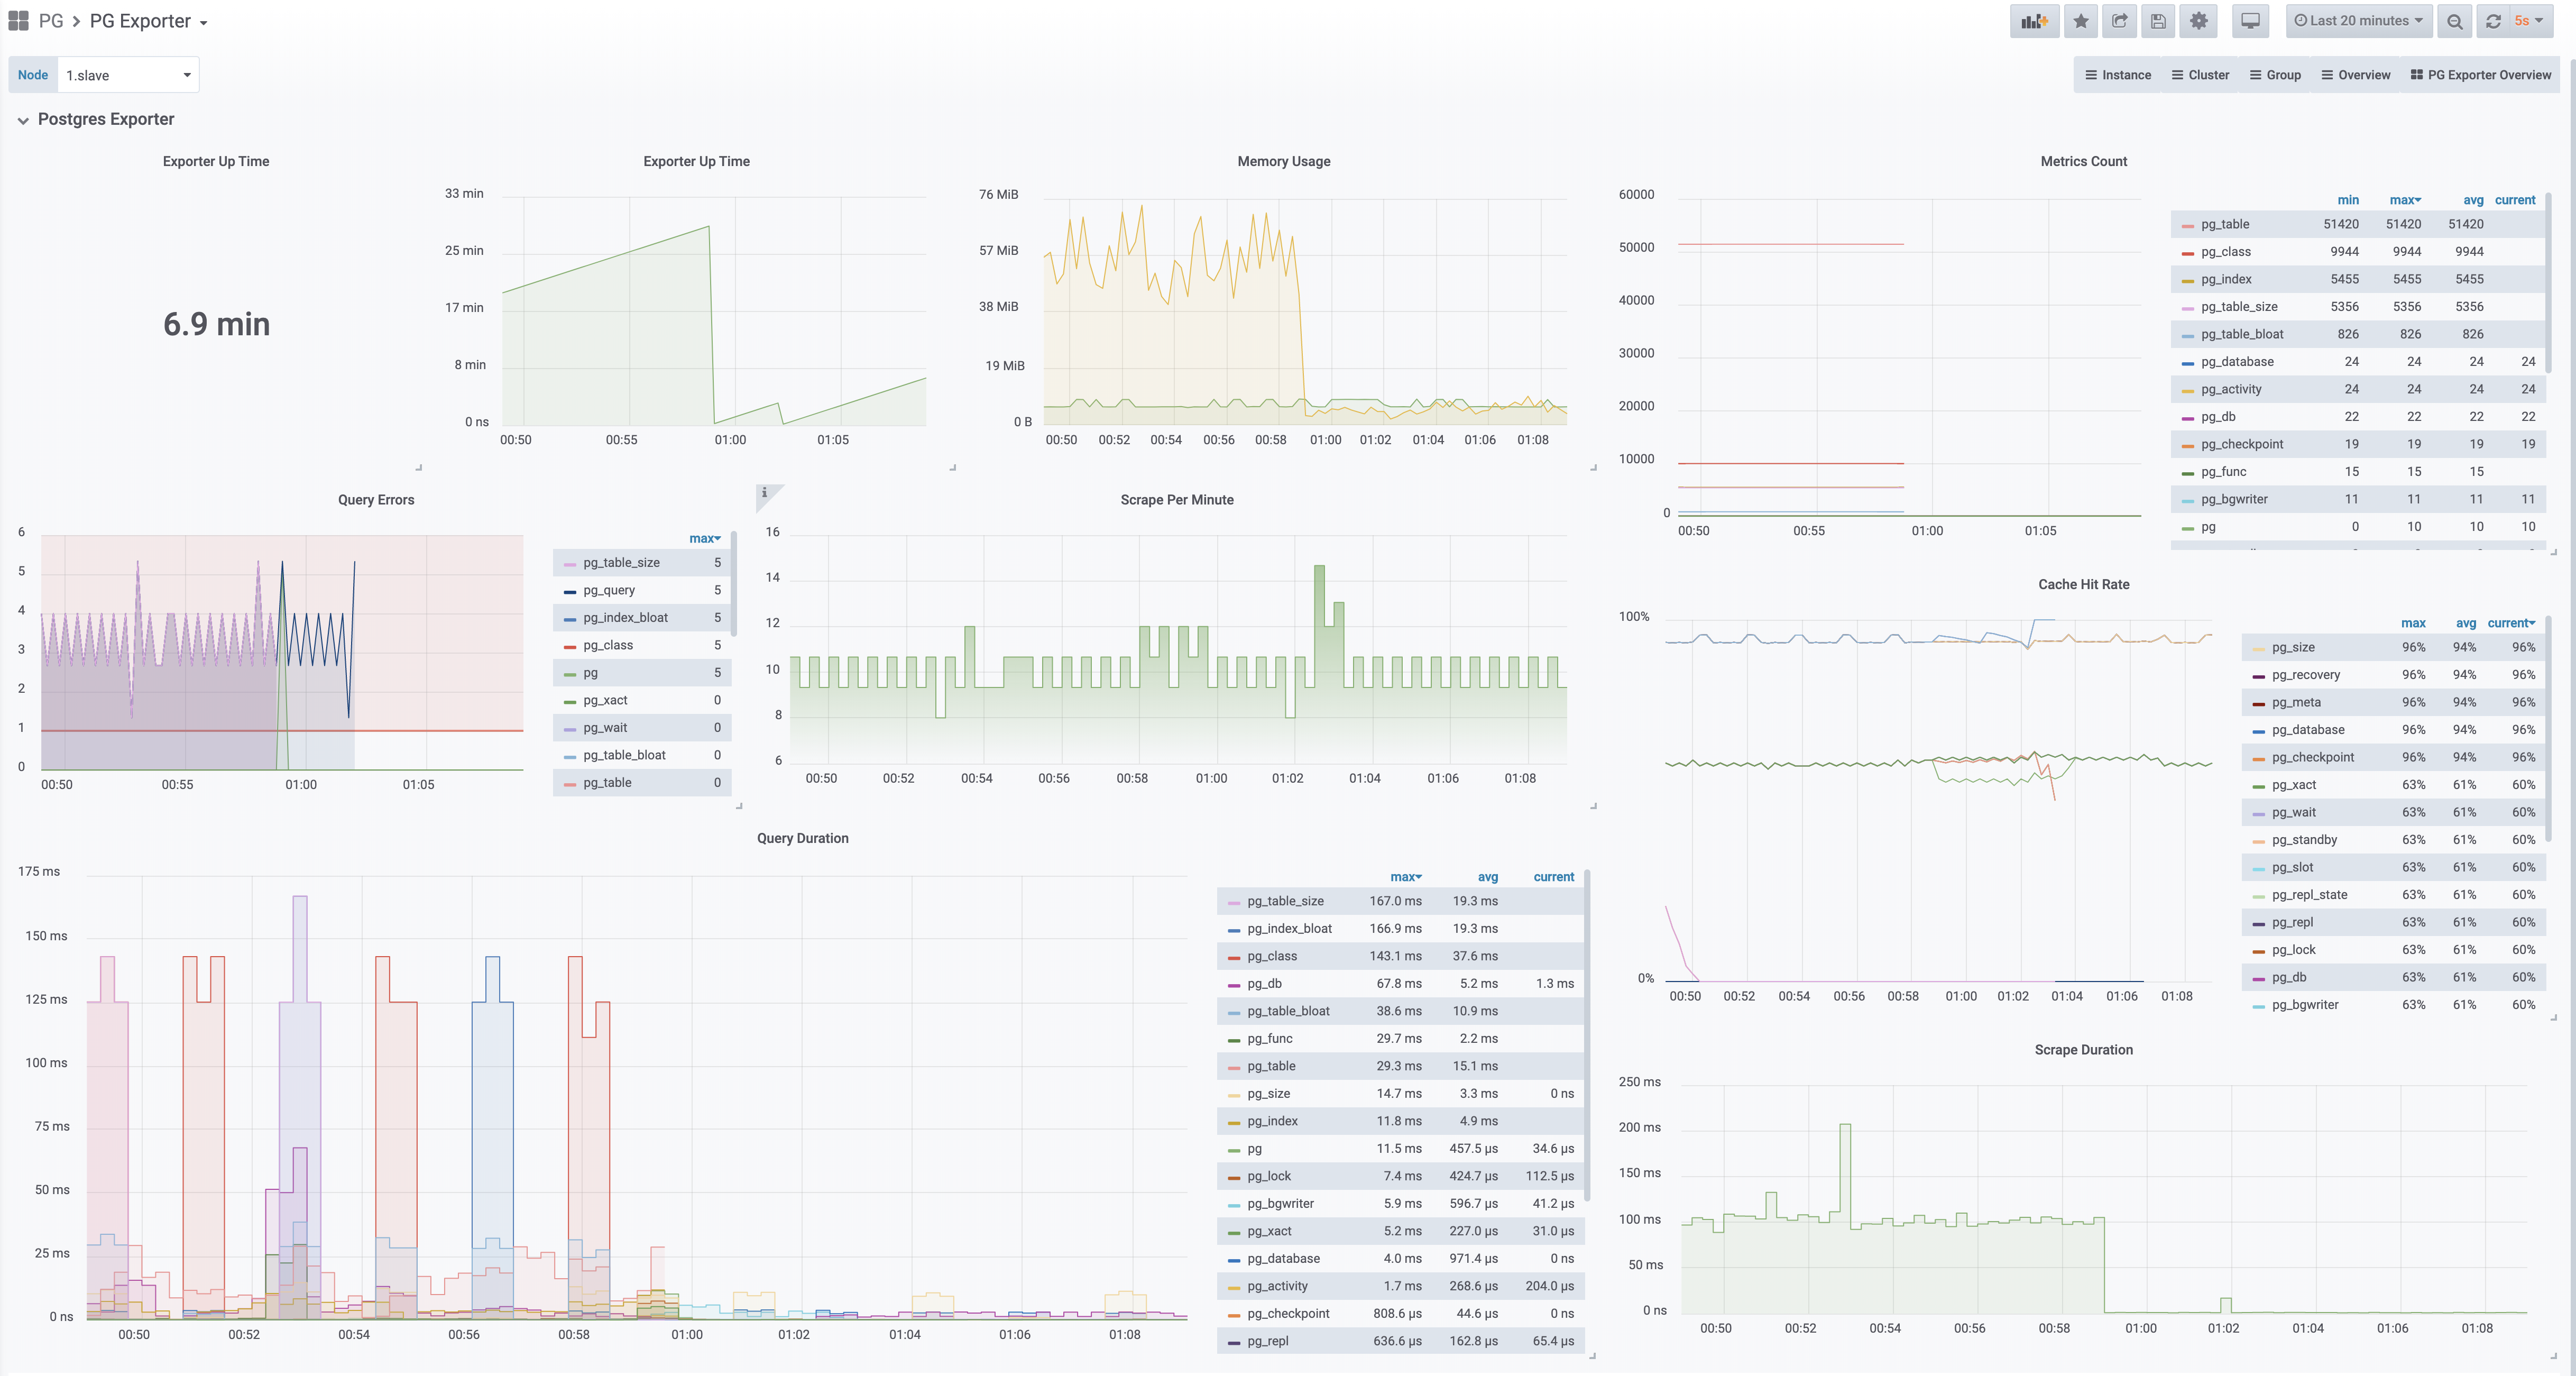Image resolution: width=2576 pixels, height=1376 pixels.
Task: Toggle pg_table_size series in Query Errors legend
Action: pyautogui.click(x=620, y=563)
